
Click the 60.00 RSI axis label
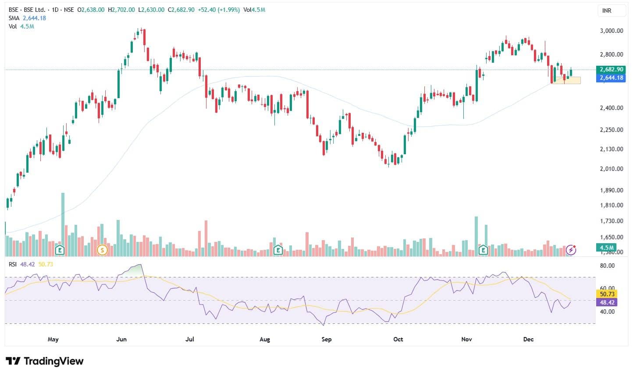(x=608, y=288)
